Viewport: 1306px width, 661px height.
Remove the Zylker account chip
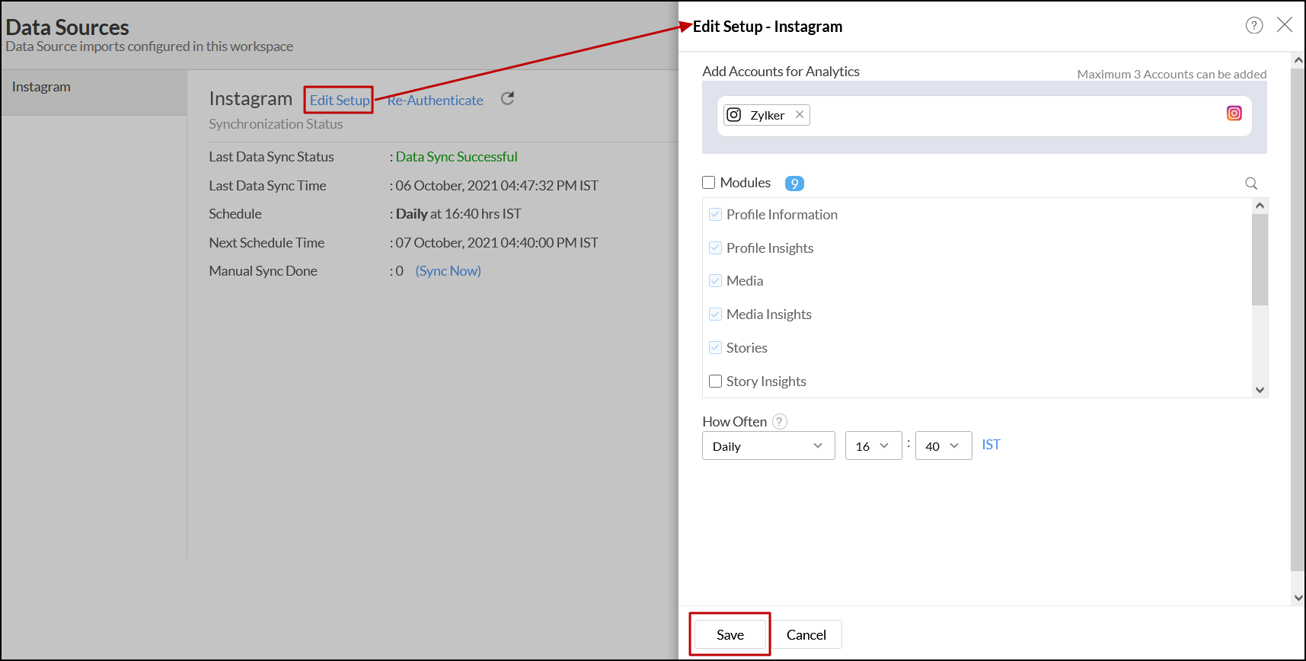pyautogui.click(x=800, y=115)
